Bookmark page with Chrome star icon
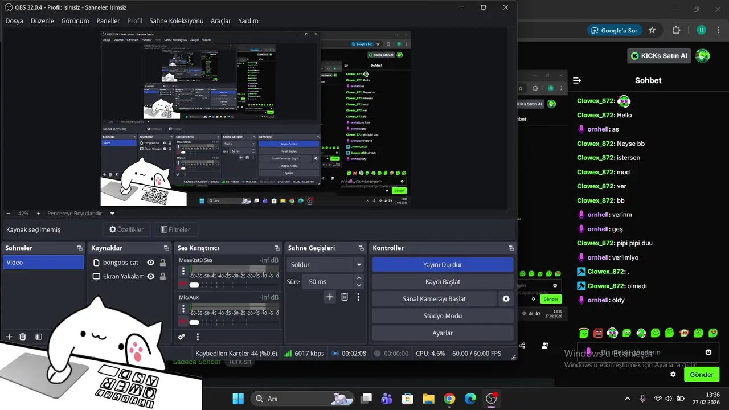 coord(652,30)
